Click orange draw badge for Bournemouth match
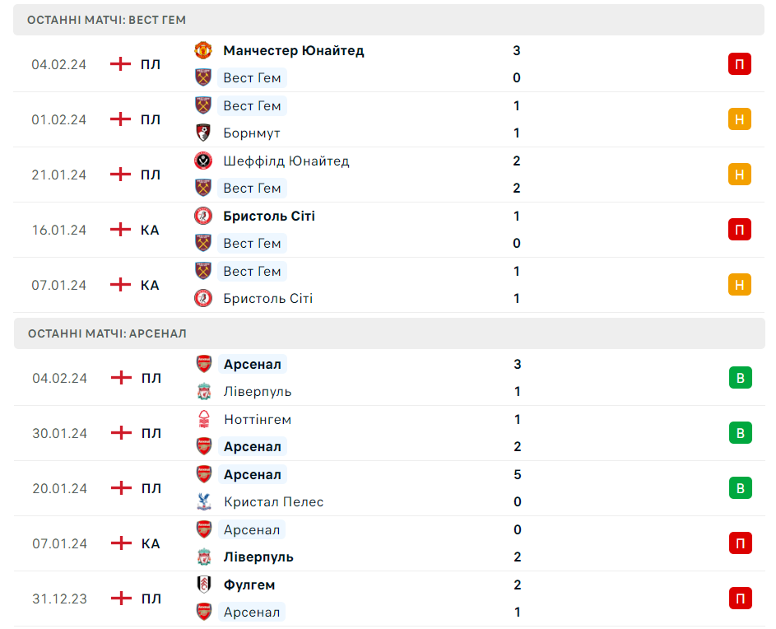This screenshot has height=629, width=776. 740,119
